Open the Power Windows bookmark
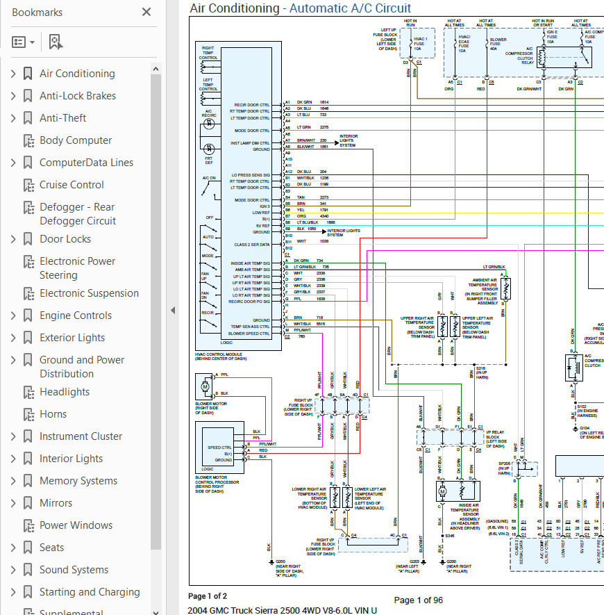The image size is (604, 615). (x=76, y=525)
